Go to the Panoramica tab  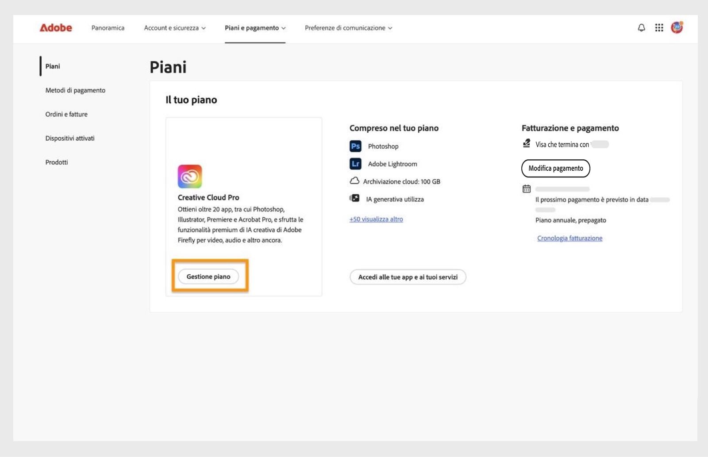click(x=108, y=28)
